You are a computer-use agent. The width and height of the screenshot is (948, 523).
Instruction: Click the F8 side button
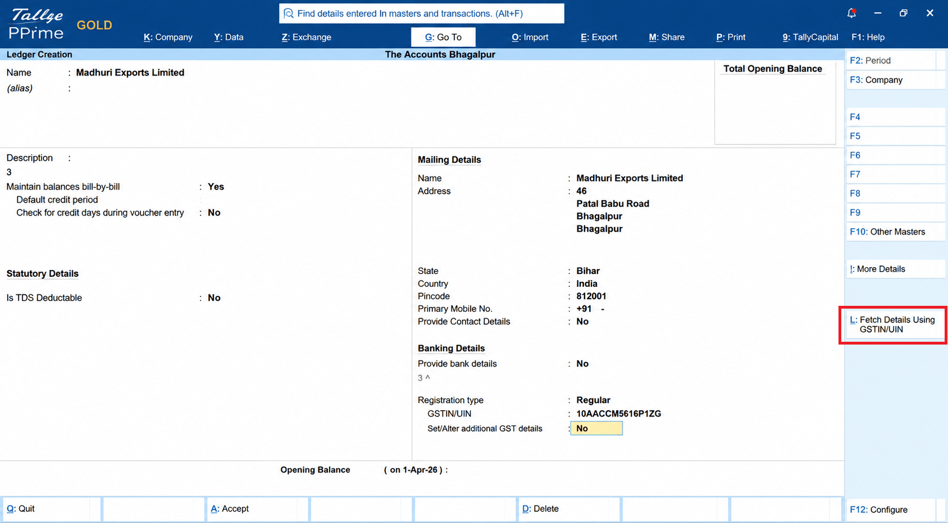[x=895, y=193]
